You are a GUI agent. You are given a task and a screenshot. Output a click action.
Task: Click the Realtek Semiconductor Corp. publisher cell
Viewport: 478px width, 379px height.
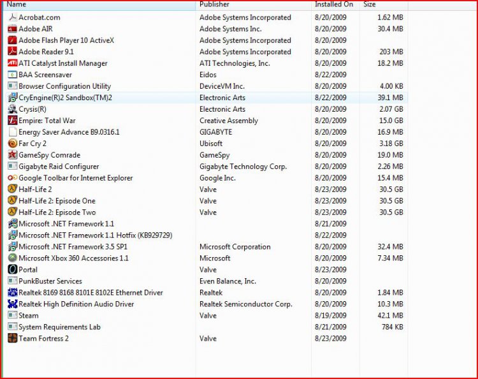click(246, 304)
